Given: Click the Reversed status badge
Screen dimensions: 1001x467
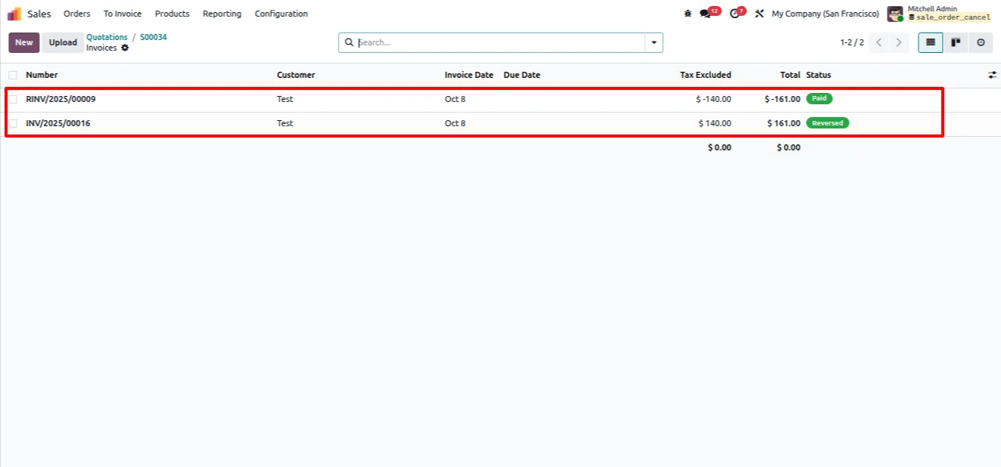Looking at the screenshot, I should [827, 122].
